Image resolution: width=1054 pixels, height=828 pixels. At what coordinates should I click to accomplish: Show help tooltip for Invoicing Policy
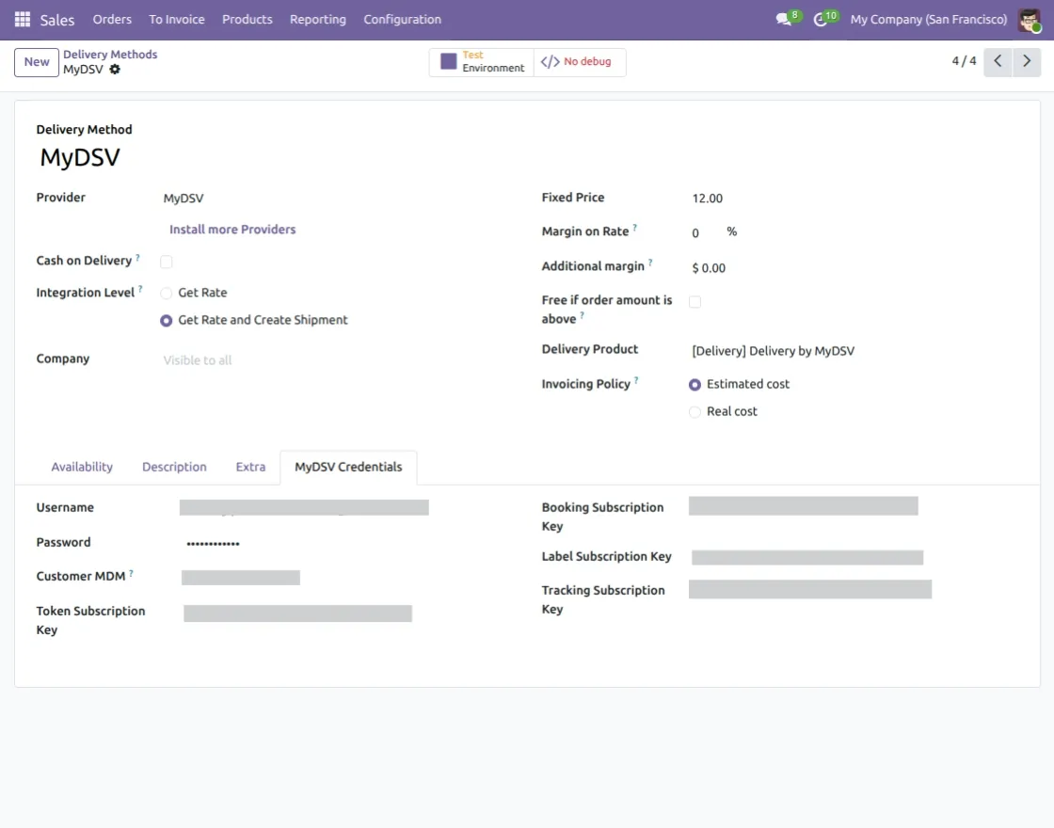[x=636, y=380]
